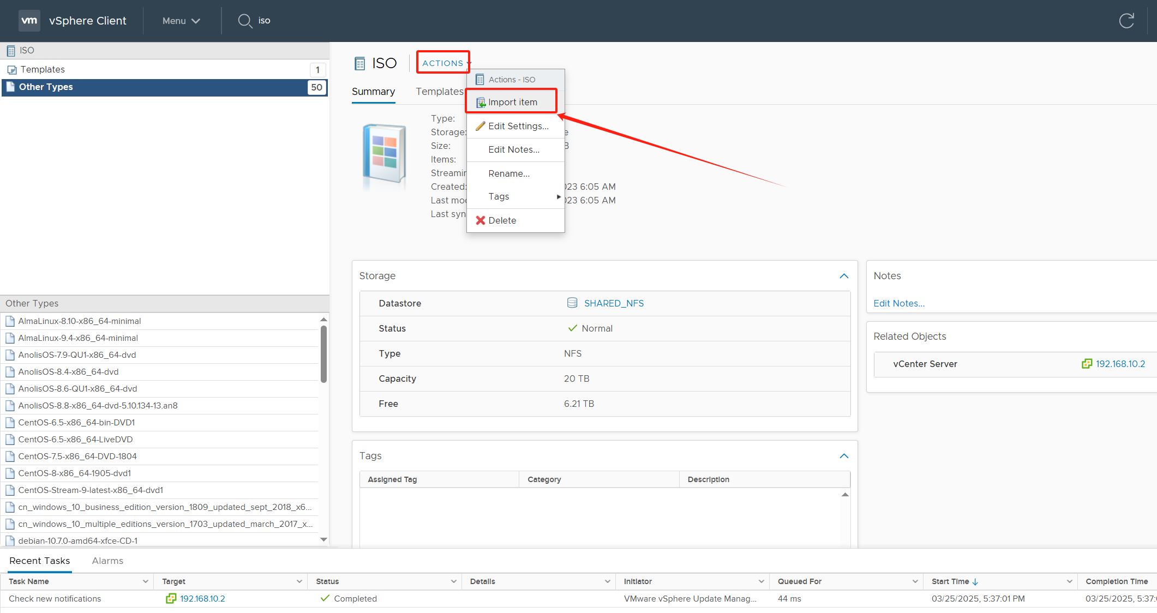Open Details column filter dropdown
Viewport: 1157px width, 613px height.
(x=608, y=581)
